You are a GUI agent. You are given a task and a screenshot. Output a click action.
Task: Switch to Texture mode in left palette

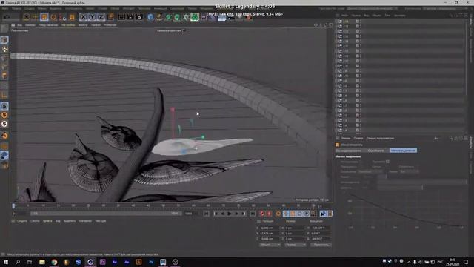point(4,49)
